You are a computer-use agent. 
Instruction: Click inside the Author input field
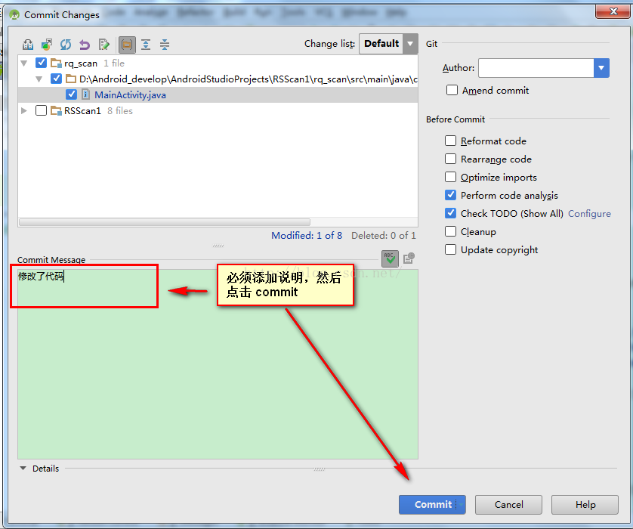536,68
